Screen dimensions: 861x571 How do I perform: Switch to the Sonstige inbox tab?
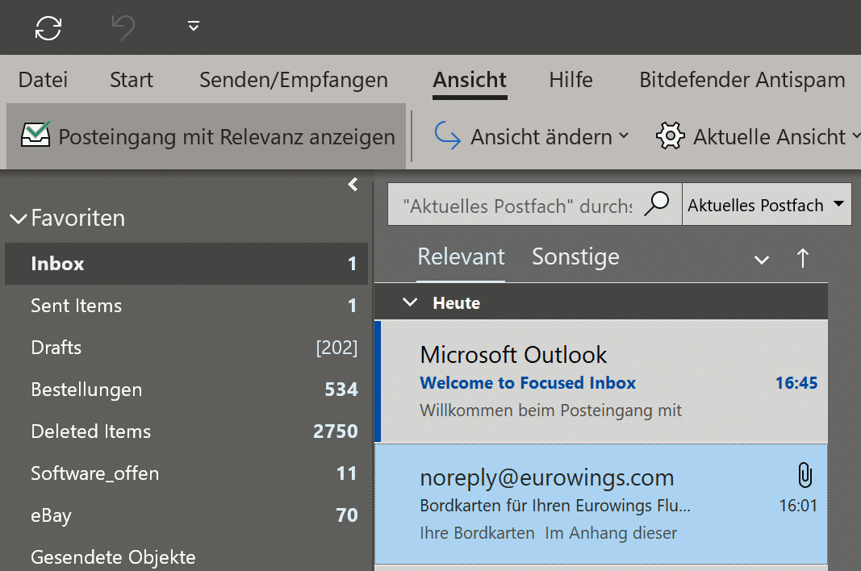coord(575,257)
